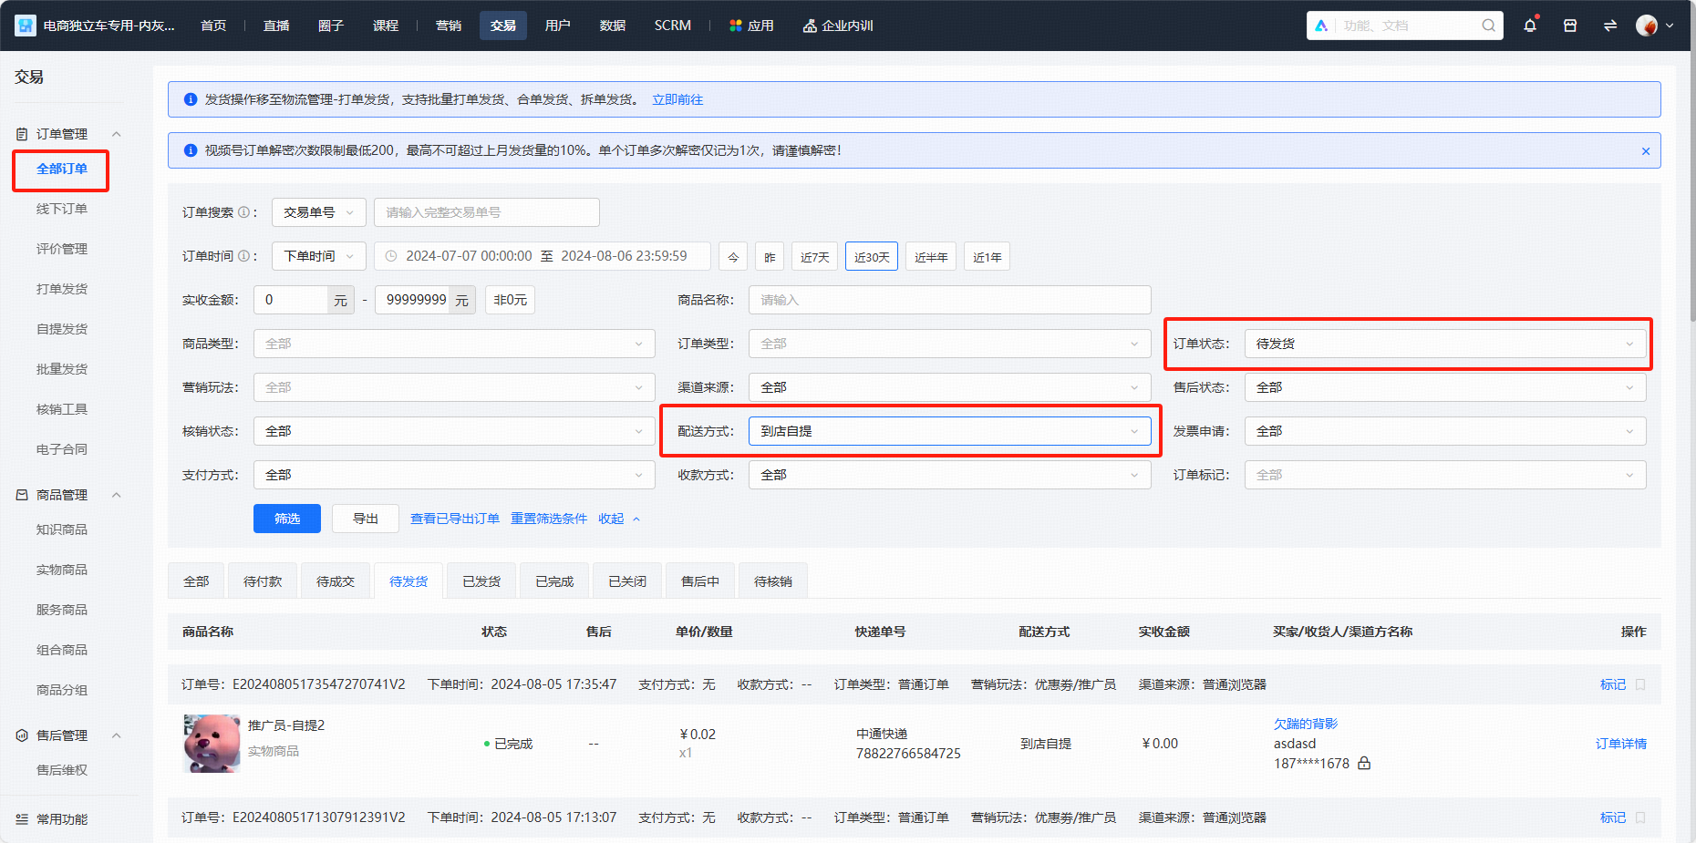The height and width of the screenshot is (843, 1696).
Task: Click the buyer name 欠踹的背影
Action: 1306,724
